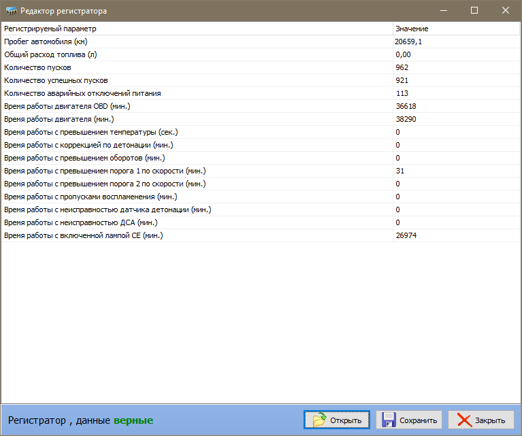Screen dimensions: 522x436
Task: Edit the OBD engine time value 36618
Action: pyautogui.click(x=406, y=106)
